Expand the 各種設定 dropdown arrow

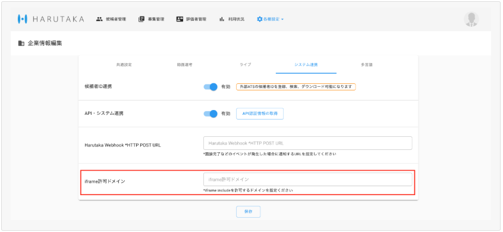click(282, 19)
